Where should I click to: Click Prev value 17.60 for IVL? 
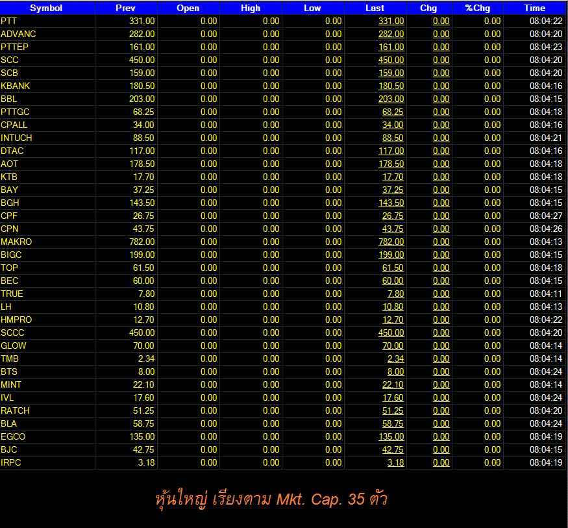click(x=143, y=398)
